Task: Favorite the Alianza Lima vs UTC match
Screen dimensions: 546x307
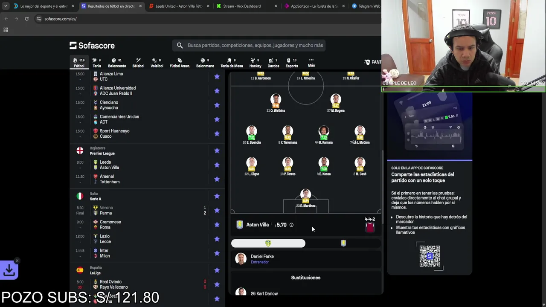Action: click(217, 76)
